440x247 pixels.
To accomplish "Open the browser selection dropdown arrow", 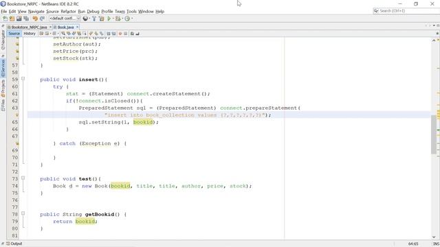I will (x=89, y=19).
